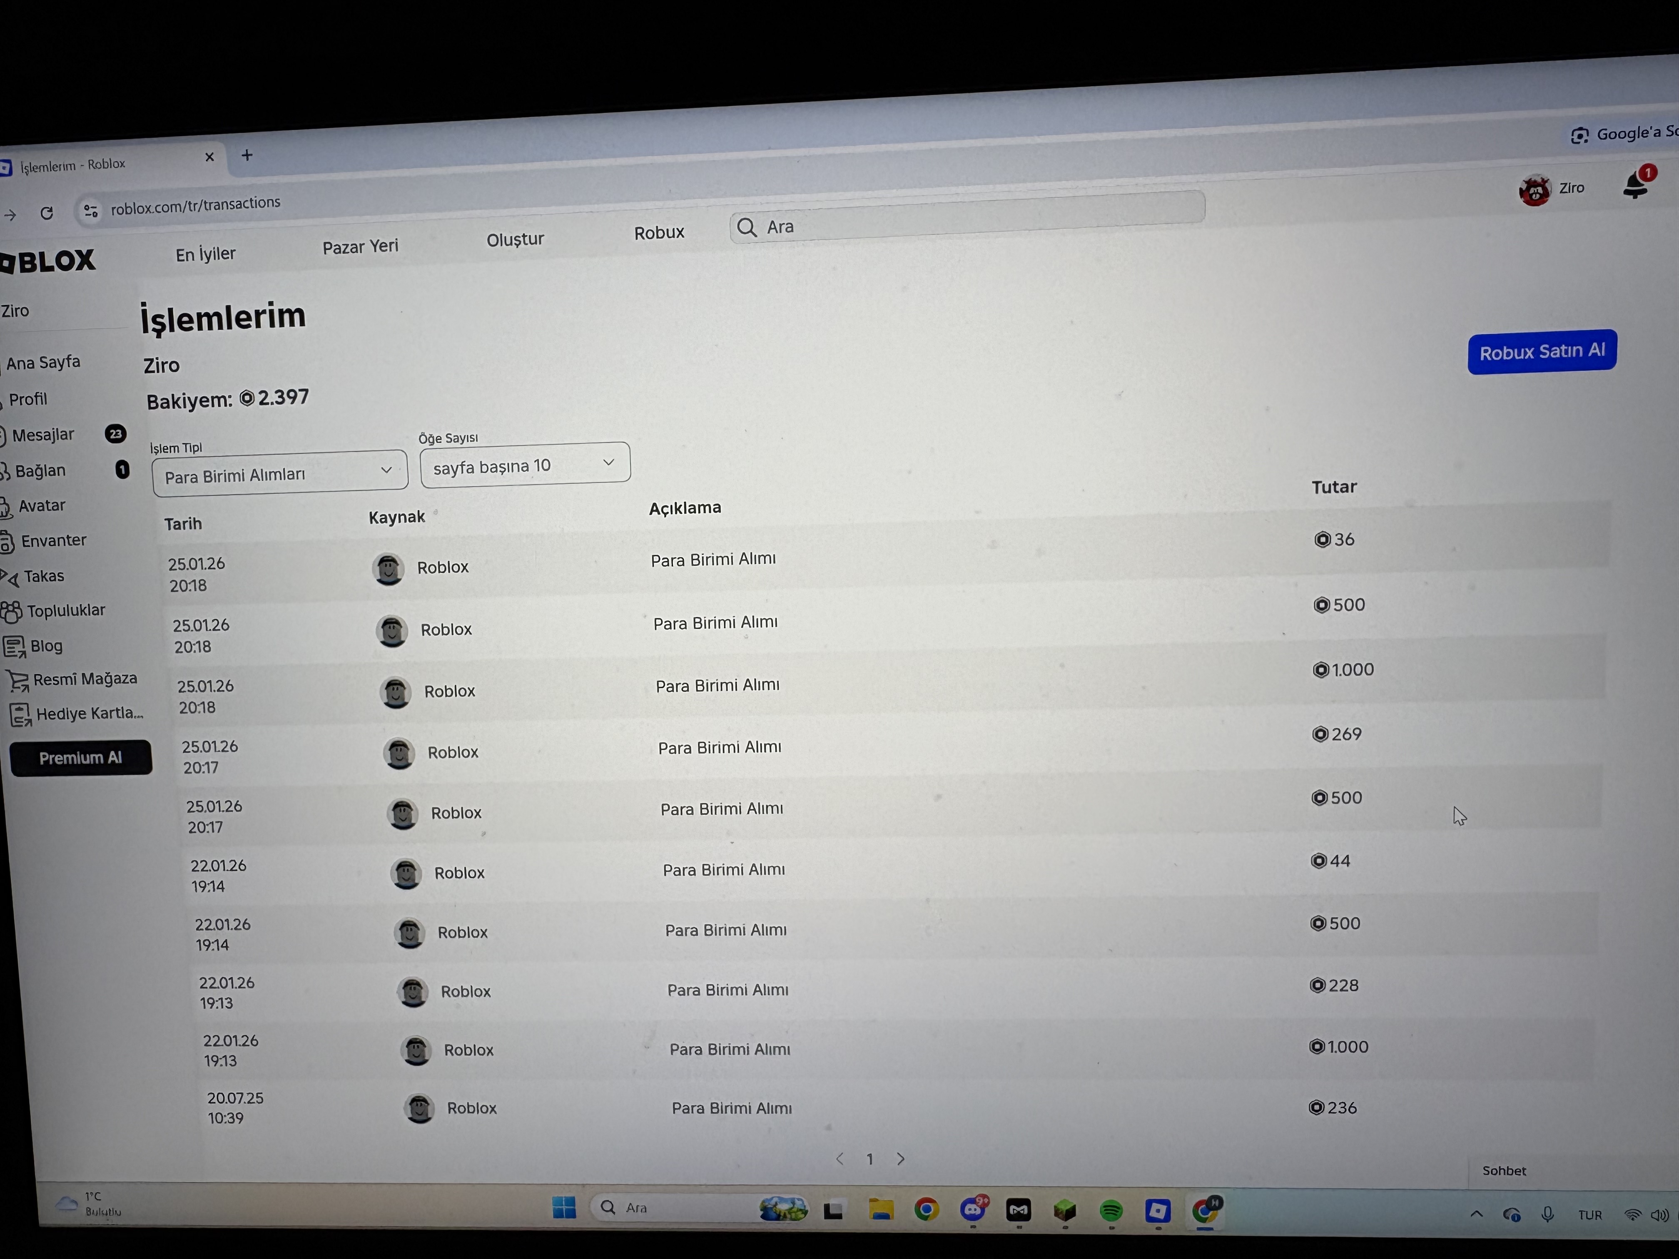
Task: Click the Tarih column header
Action: tap(183, 525)
